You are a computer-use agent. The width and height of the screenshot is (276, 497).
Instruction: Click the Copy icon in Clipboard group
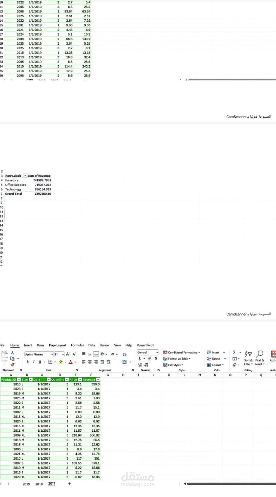[12, 358]
